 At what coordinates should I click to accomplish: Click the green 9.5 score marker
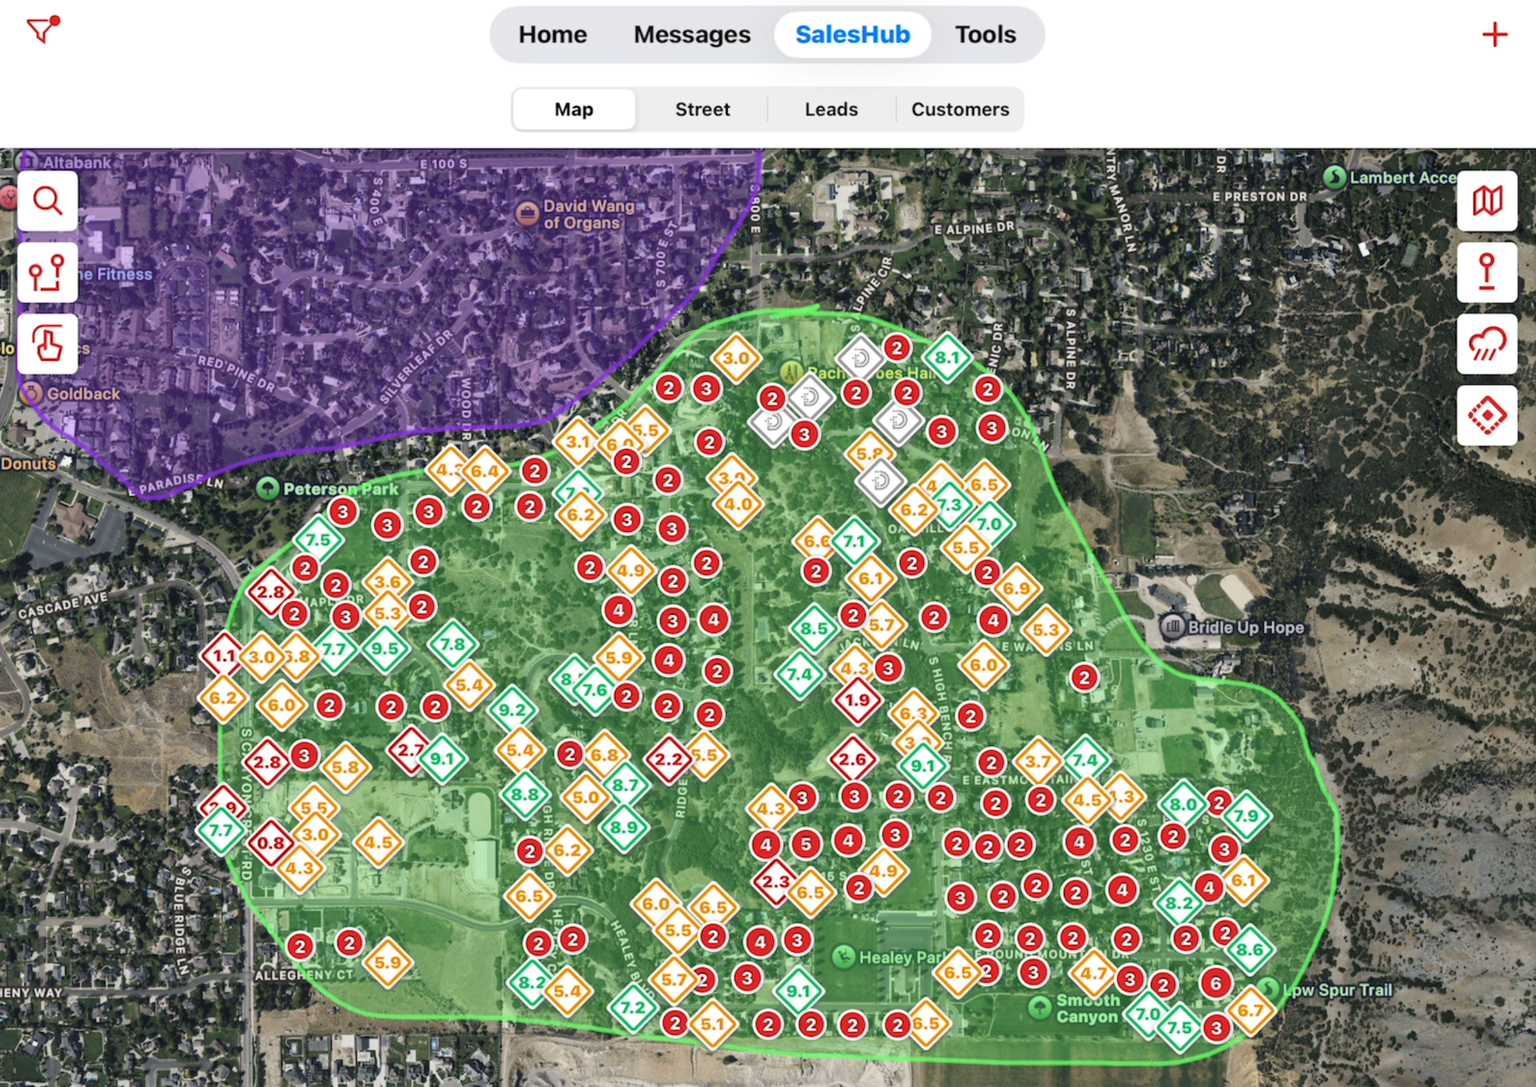tap(385, 649)
